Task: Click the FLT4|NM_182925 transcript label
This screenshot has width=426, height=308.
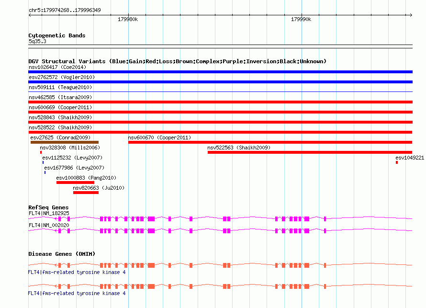Action: (49, 214)
